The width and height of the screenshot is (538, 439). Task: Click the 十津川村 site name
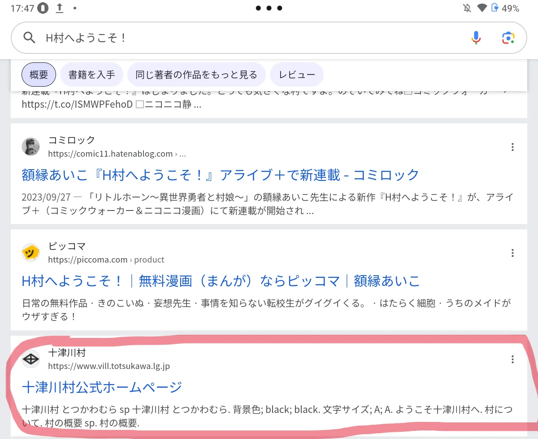(x=67, y=352)
